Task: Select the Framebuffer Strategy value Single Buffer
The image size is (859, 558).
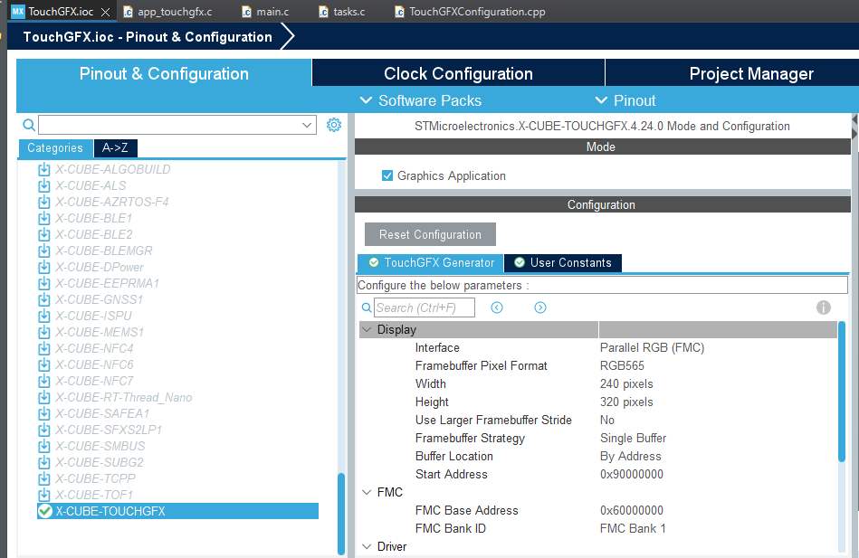Action: (634, 438)
